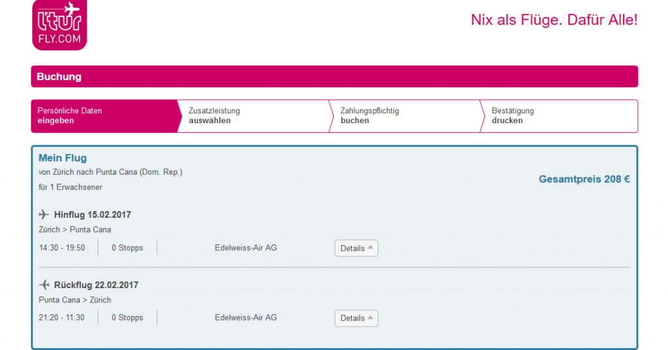
Task: Click the outbound flight airplane icon
Action: (x=44, y=214)
